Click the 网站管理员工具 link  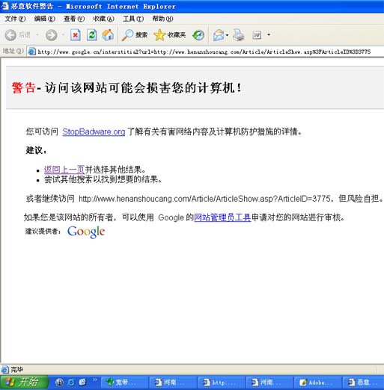[x=222, y=217]
